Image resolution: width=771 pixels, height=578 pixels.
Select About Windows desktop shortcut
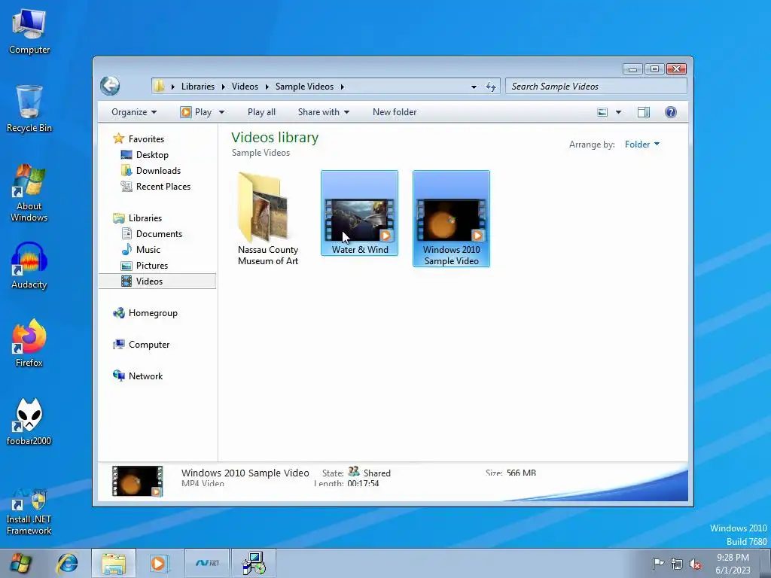(29, 193)
